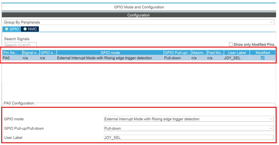Click the User Label field containing JOY_SEL

point(188,137)
